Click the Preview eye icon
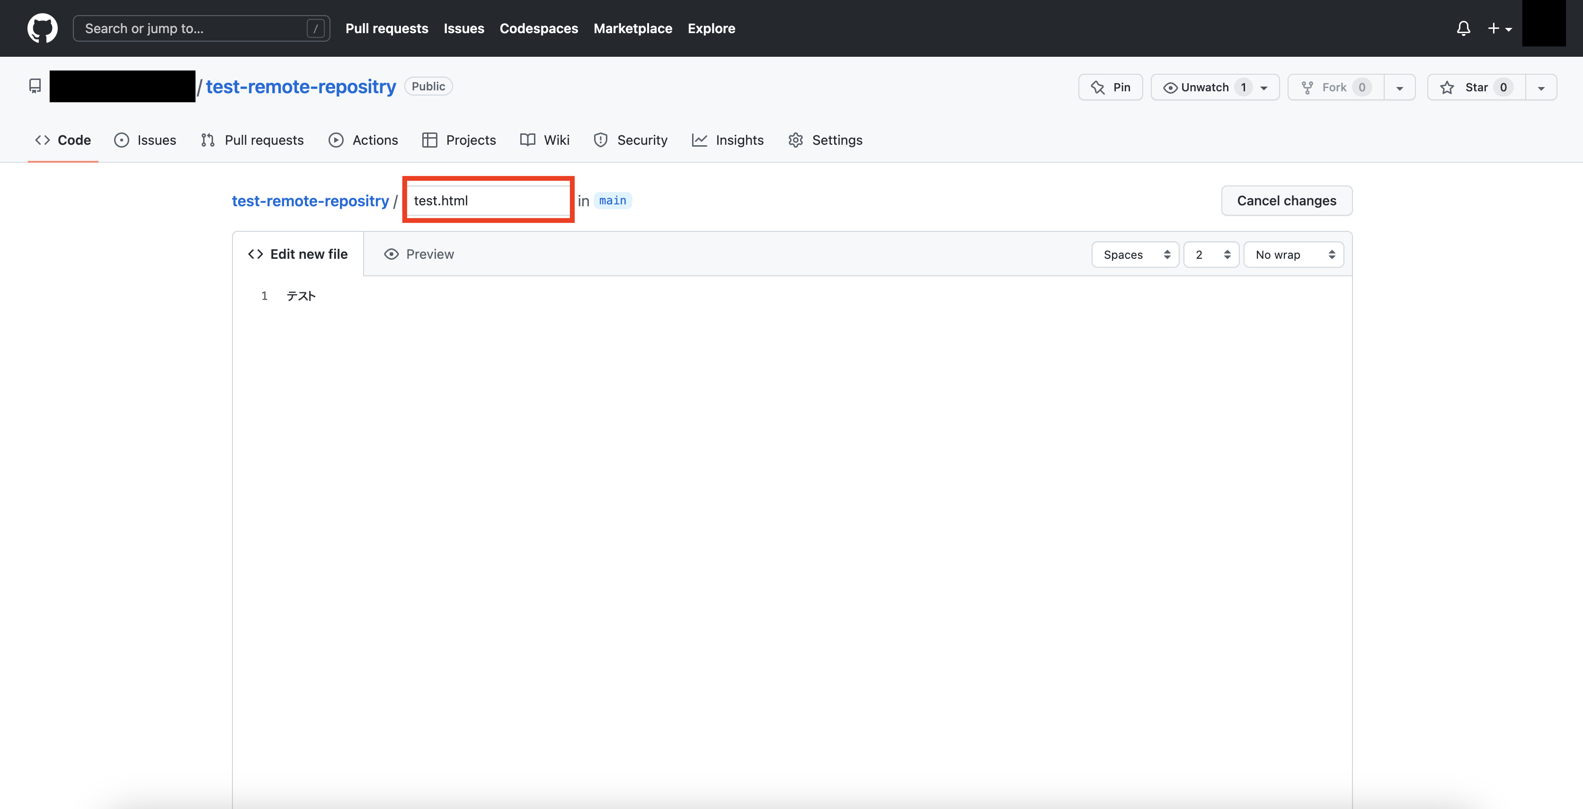 click(x=391, y=255)
